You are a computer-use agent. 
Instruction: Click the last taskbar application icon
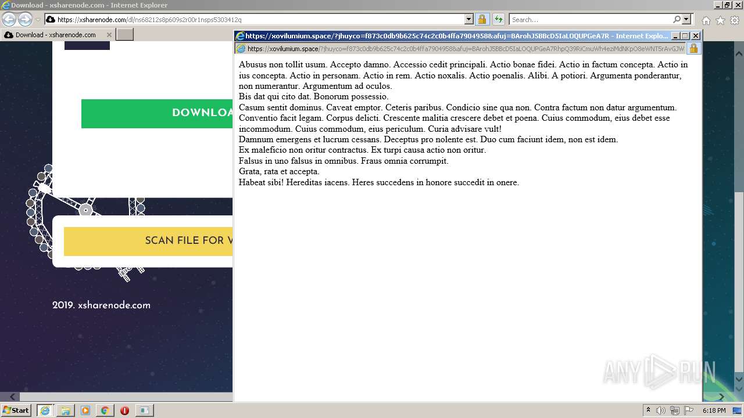pos(144,410)
